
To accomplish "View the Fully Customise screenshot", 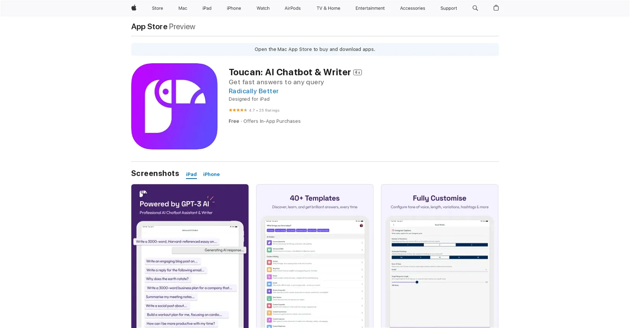I will tap(439, 256).
